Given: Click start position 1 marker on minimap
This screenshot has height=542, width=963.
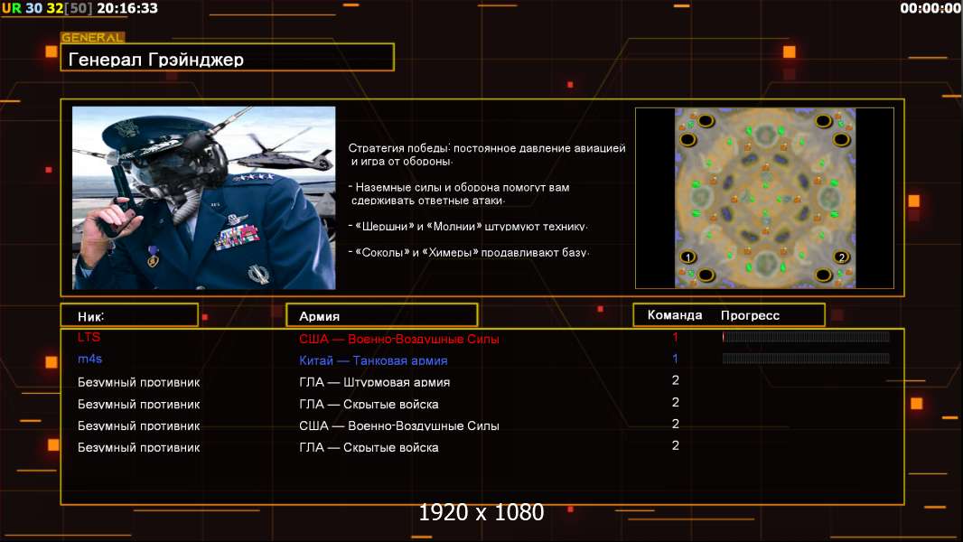Looking at the screenshot, I should 688,257.
